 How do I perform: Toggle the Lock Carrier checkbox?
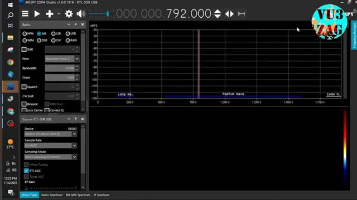click(24, 110)
